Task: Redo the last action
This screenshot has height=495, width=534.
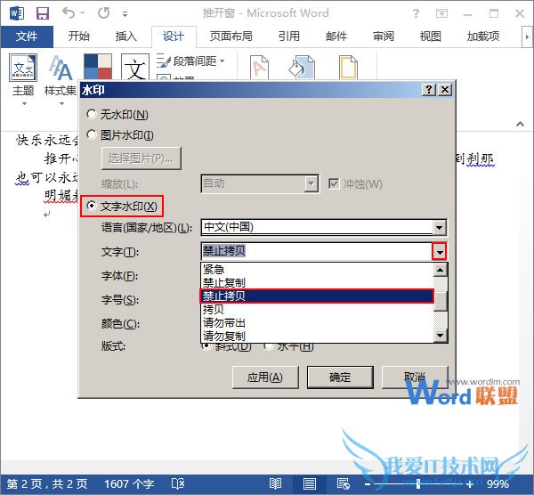Action: (103, 13)
